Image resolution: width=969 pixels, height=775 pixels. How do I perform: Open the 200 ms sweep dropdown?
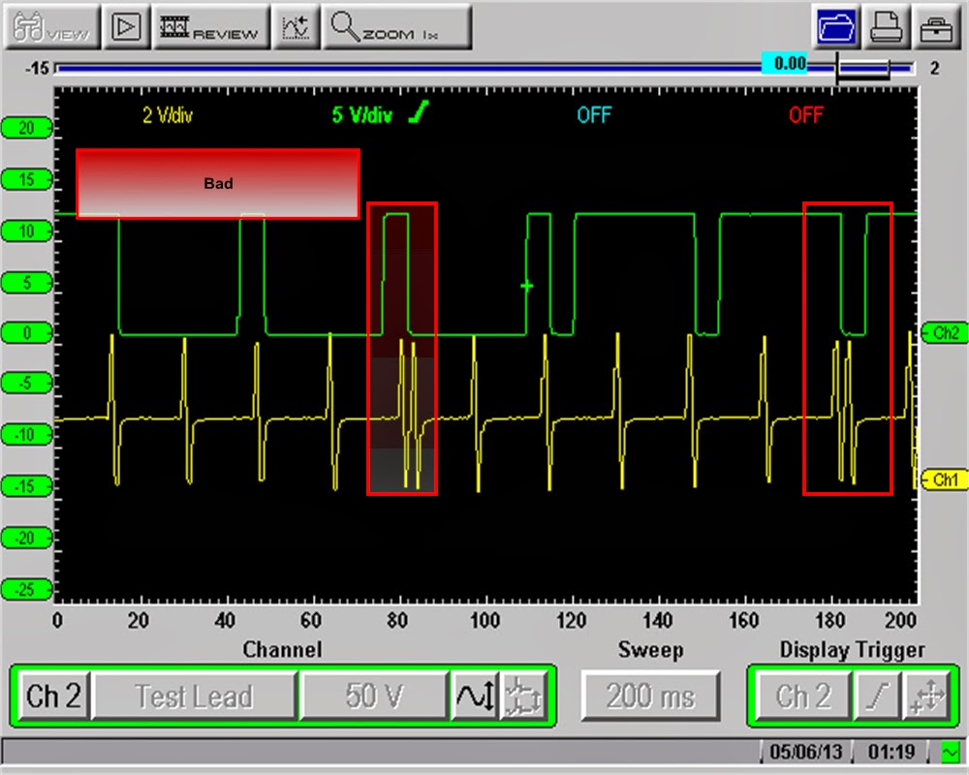(x=649, y=694)
